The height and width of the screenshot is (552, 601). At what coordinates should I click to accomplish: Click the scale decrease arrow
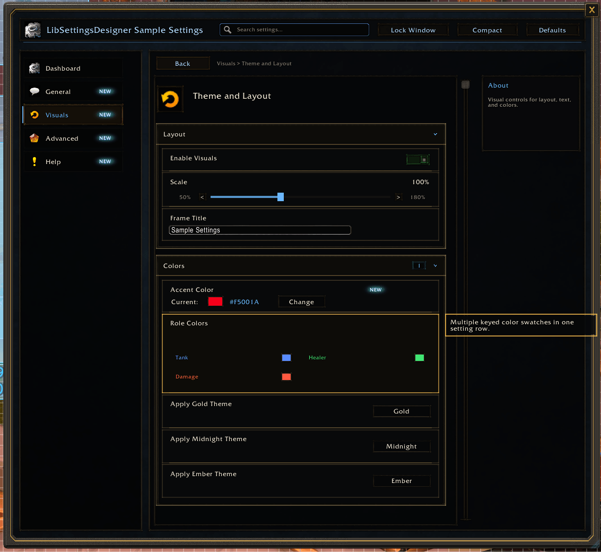click(x=203, y=197)
